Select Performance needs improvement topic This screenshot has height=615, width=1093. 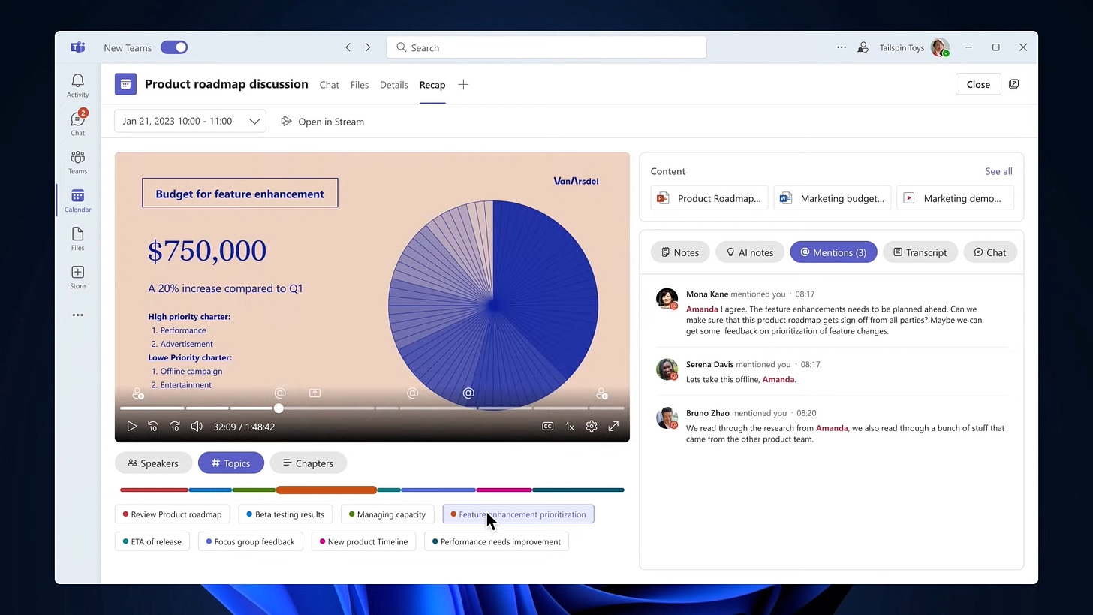point(496,541)
